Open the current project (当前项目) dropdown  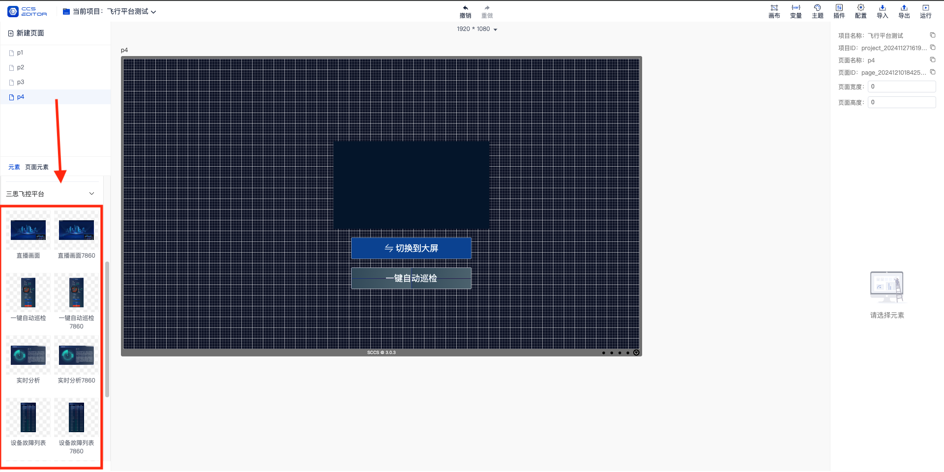click(114, 11)
